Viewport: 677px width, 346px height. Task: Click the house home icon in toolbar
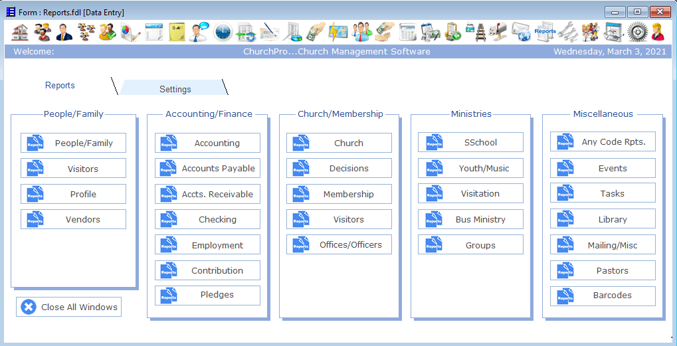pos(19,32)
